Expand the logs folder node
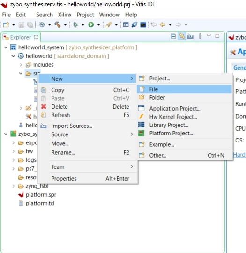The height and width of the screenshot is (253, 246). (x=14, y=160)
